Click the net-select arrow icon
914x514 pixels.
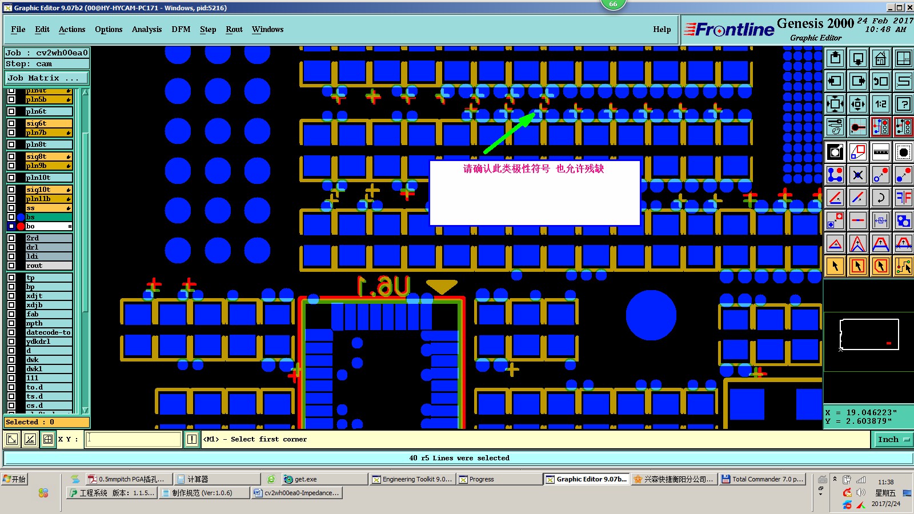(904, 266)
